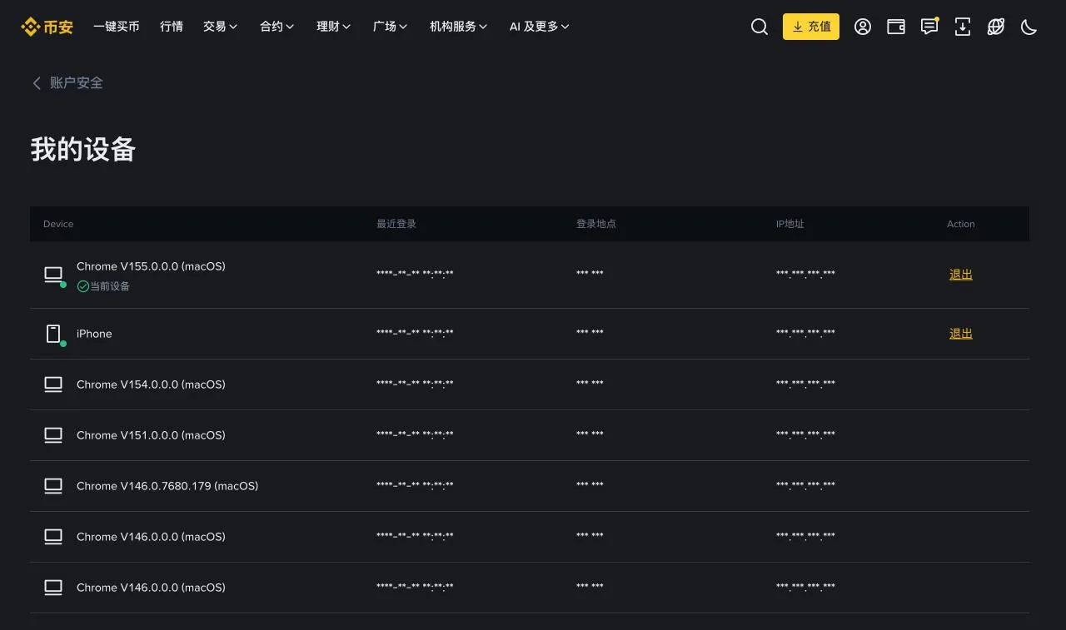Click the laptop icon for Chrome V151.0.0.0
Viewport: 1066px width, 630px height.
click(x=53, y=435)
